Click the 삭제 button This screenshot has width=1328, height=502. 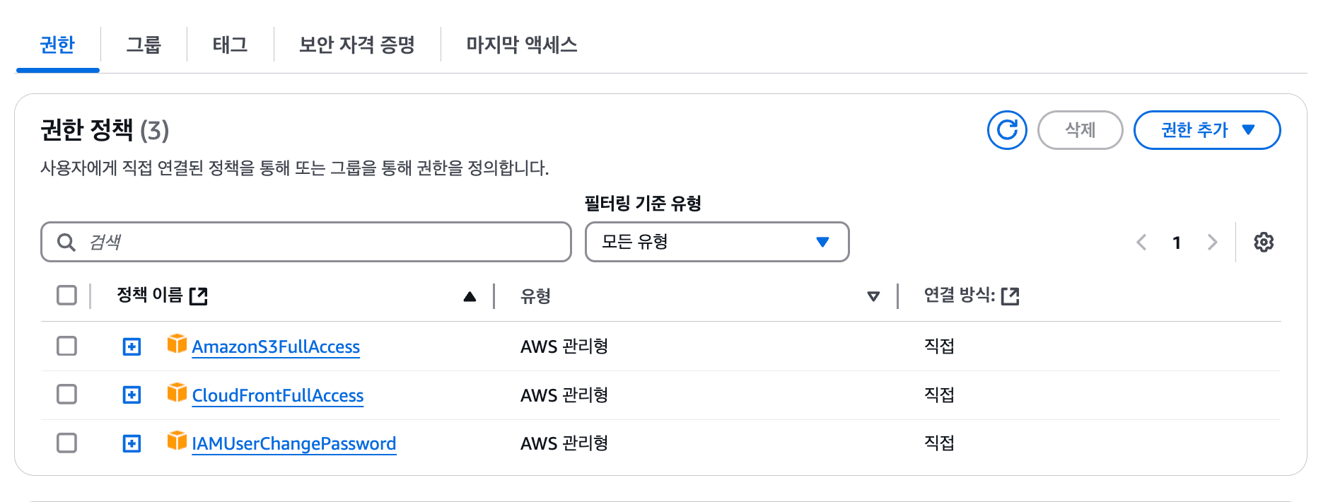1080,130
